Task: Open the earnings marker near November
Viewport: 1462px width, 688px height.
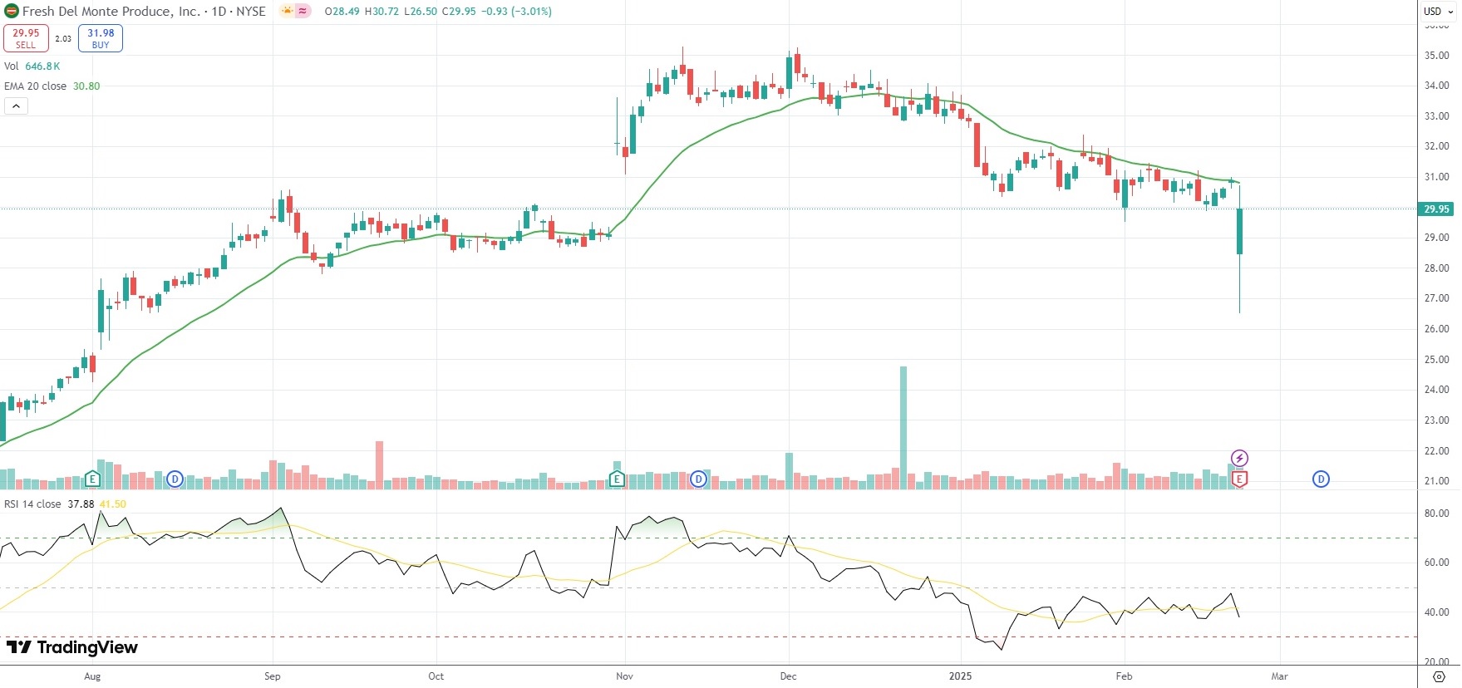Action: tap(617, 479)
